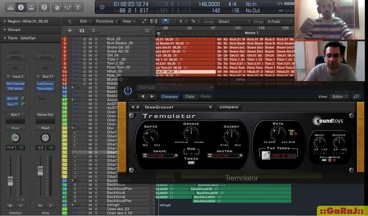Add a new track with plus button

[x=70, y=30]
